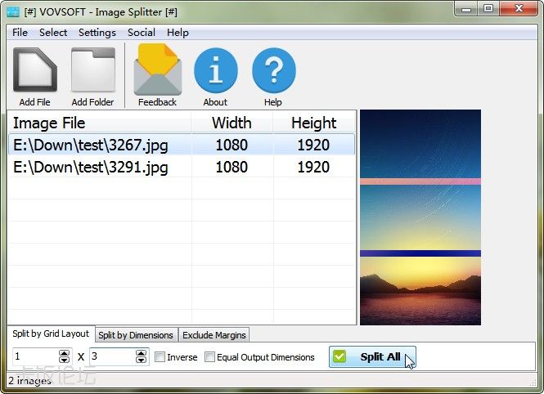Toggle the Equal Output Dimensions checkbox
Image resolution: width=544 pixels, height=394 pixels.
pyautogui.click(x=210, y=357)
